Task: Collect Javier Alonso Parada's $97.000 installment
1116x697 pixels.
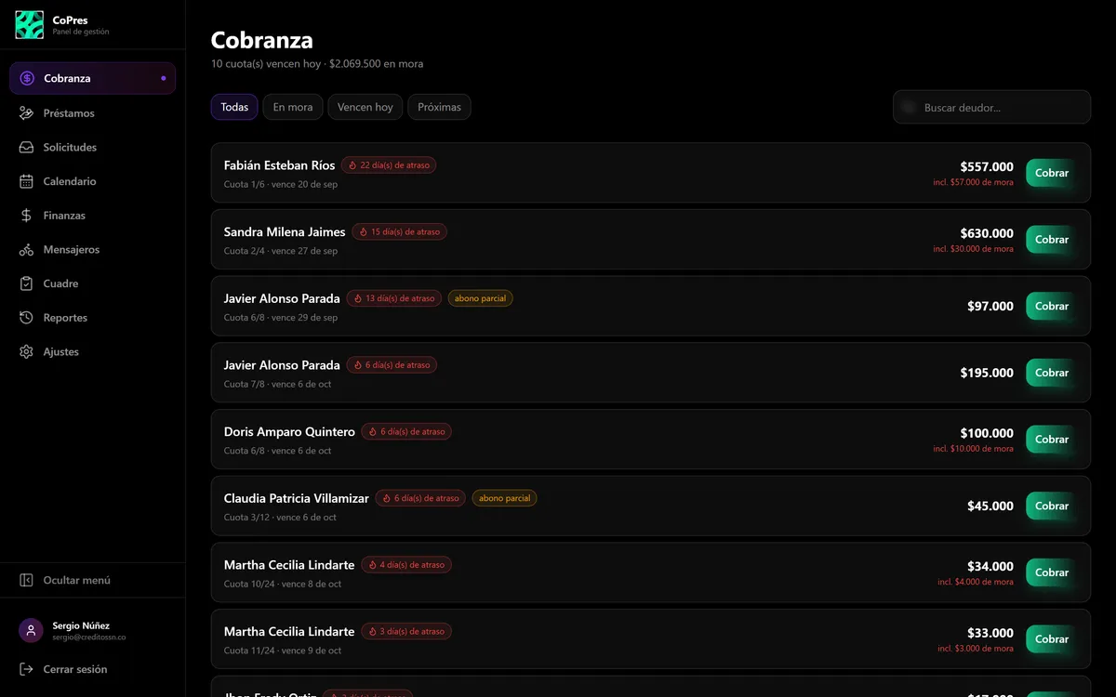Action: 1052,307
